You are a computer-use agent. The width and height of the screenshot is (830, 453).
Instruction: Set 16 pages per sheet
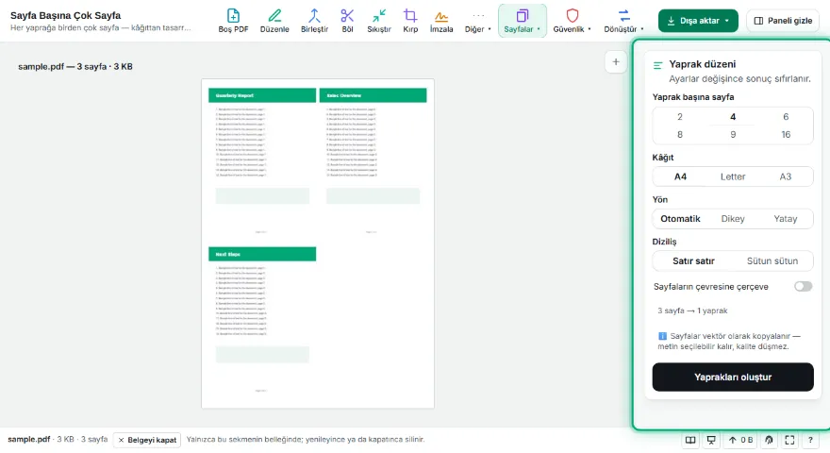(786, 135)
